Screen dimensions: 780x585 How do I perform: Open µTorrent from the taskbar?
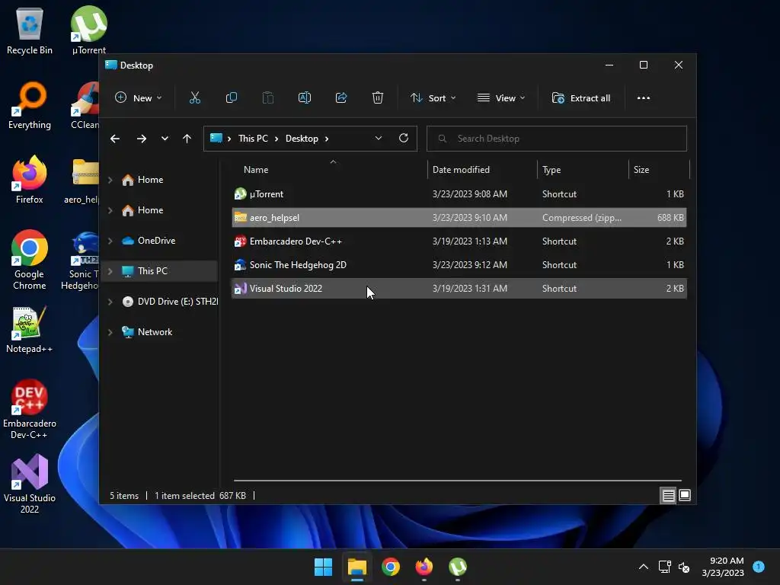coord(458,567)
